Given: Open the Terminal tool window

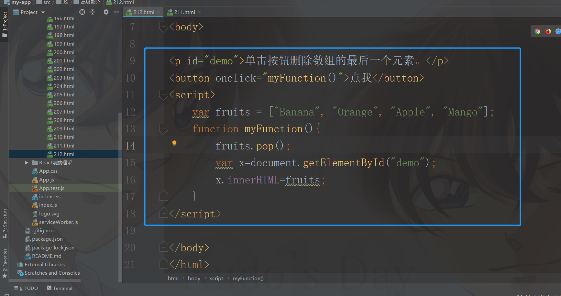Looking at the screenshot, I should tap(60, 288).
